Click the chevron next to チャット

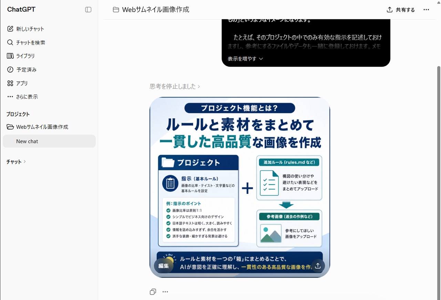pos(25,162)
